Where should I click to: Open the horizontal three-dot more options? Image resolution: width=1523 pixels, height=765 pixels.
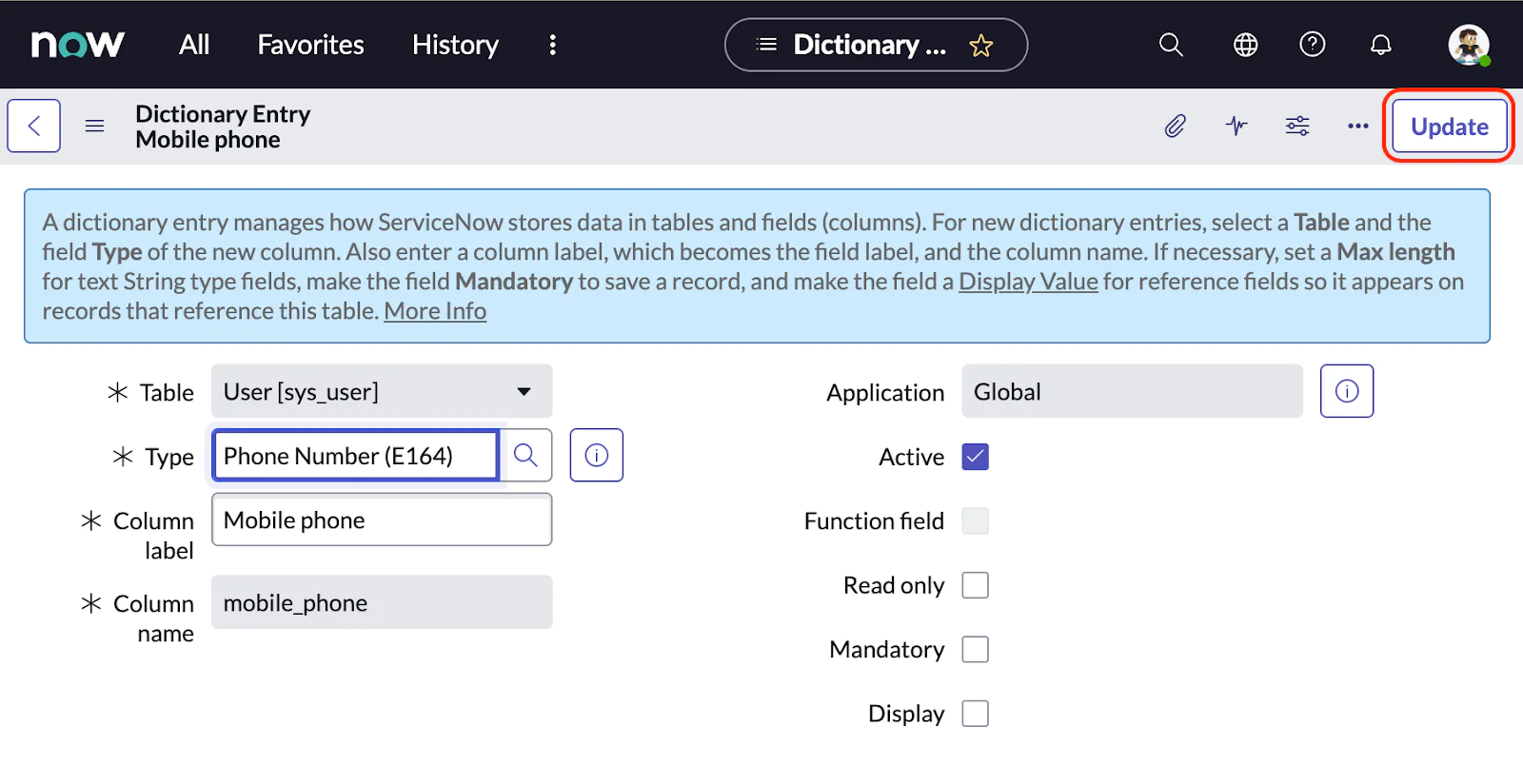point(1358,126)
